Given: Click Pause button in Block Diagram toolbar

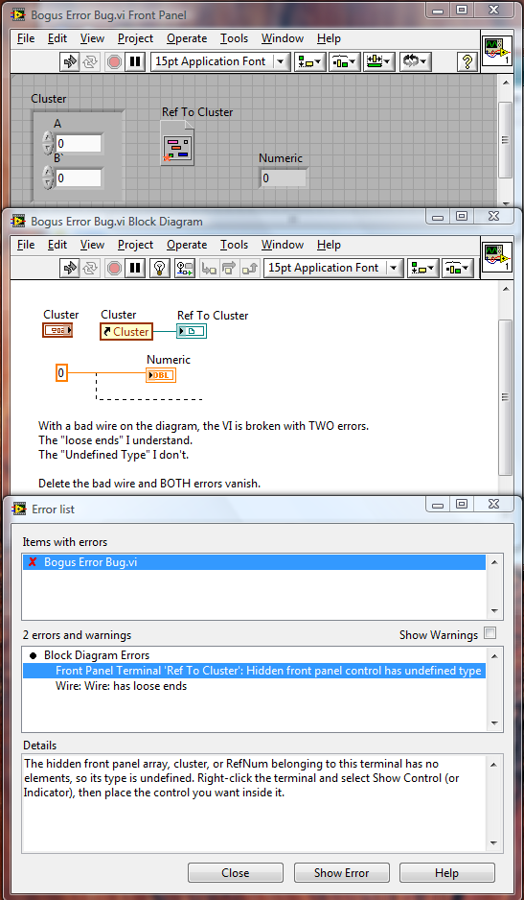Looking at the screenshot, I should pos(135,268).
